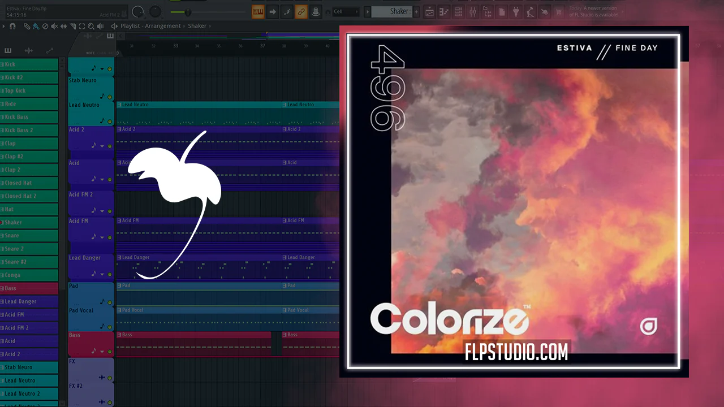Select the Zoom magnifier tool
Viewport: 724px width, 407px height.
[91, 26]
